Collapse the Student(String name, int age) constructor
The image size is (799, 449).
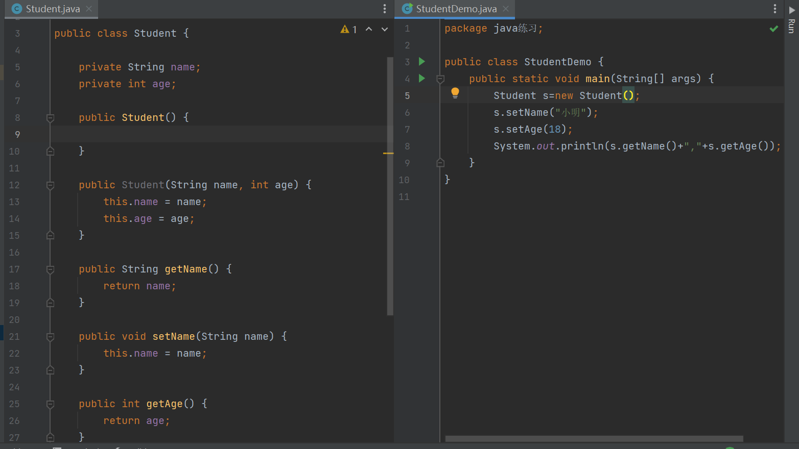coord(50,185)
